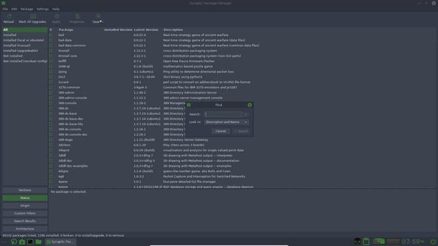The height and width of the screenshot is (246, 438).
Task: Focus the Search text field in the Find dialog
Action: tap(223, 114)
